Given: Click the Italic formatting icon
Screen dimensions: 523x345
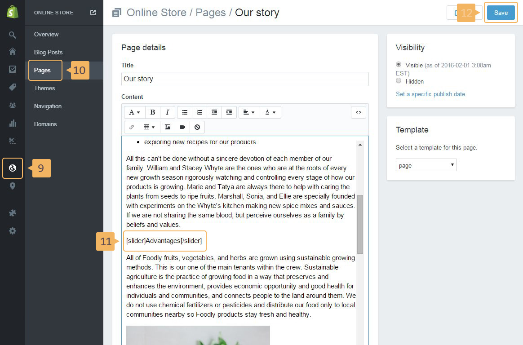Looking at the screenshot, I should point(168,112).
